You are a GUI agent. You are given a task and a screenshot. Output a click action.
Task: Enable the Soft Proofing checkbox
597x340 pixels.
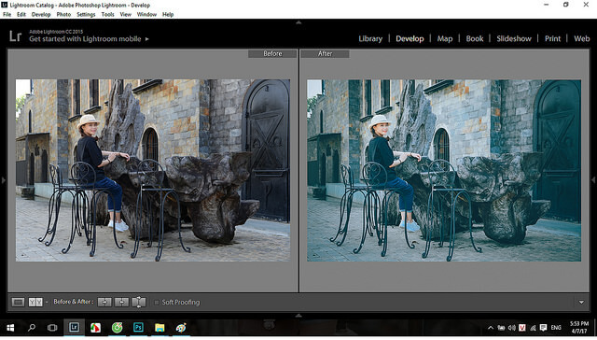156,303
